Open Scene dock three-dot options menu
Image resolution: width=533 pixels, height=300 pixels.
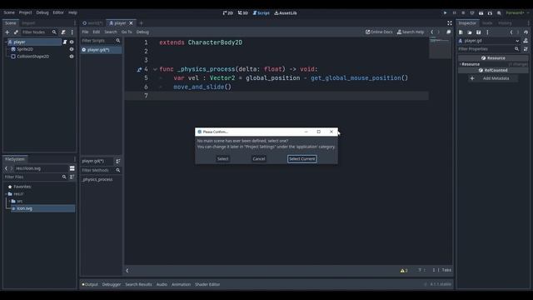[x=72, y=32]
